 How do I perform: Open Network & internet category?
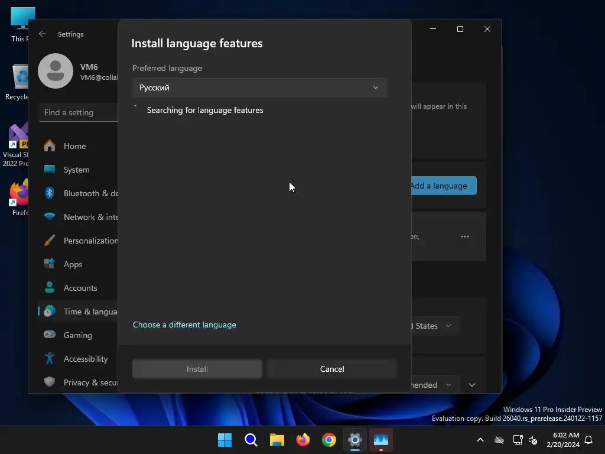(79, 217)
